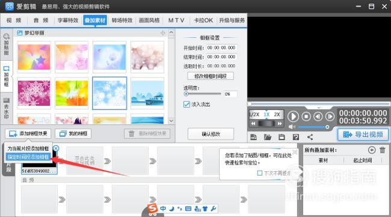Click the save project floppy icon
This screenshot has width=391, height=217.
coord(282,137)
